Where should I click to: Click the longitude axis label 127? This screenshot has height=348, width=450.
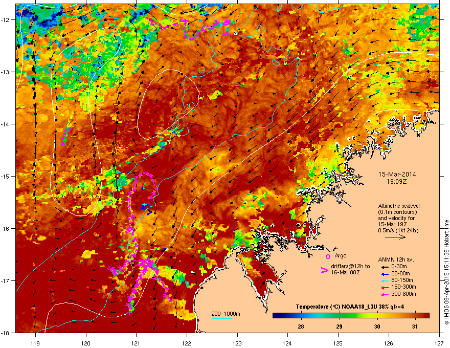pyautogui.click(x=439, y=343)
